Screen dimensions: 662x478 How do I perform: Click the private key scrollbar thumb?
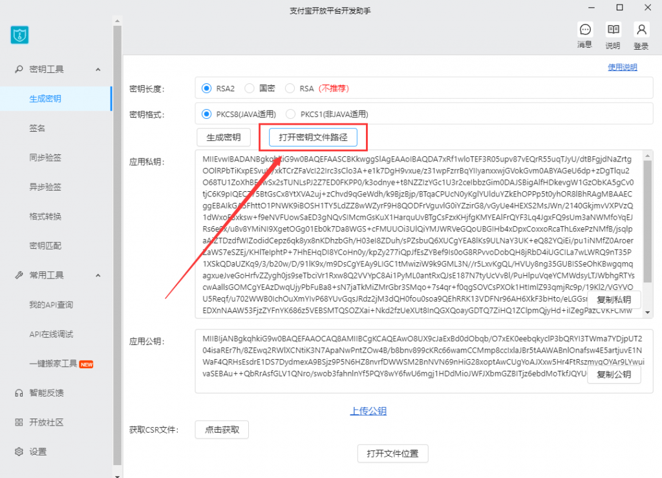[x=648, y=221]
